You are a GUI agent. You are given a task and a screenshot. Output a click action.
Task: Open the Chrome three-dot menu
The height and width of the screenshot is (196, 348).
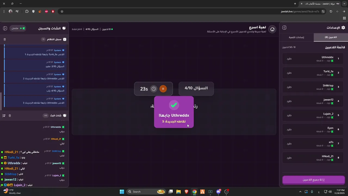(x=4, y=11)
